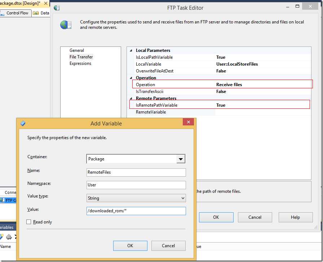Screen dimensions: 323x262
Task: Click the IsRemotePathVariable True value
Action: (221, 105)
